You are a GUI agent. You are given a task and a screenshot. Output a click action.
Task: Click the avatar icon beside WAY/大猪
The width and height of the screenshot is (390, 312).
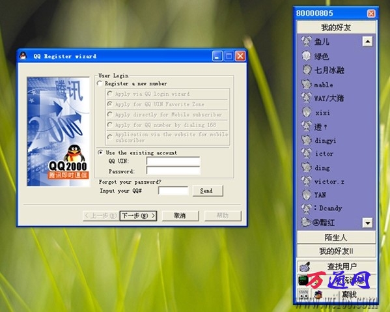coord(307,98)
